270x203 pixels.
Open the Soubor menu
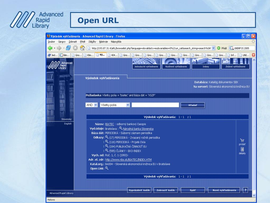51,41
